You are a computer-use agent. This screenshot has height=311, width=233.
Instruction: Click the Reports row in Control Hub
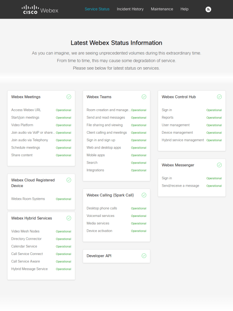pyautogui.click(x=192, y=117)
